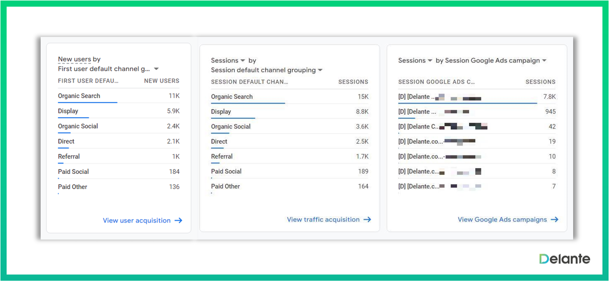Click SESSION GOOGLE ADS C... column header

[x=436, y=82]
